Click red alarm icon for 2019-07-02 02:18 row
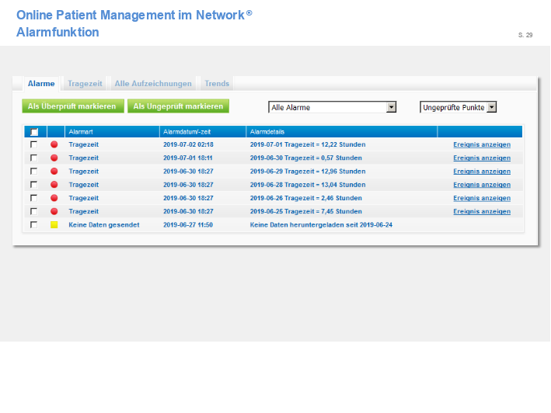This screenshot has width=551, height=413. click(54, 144)
